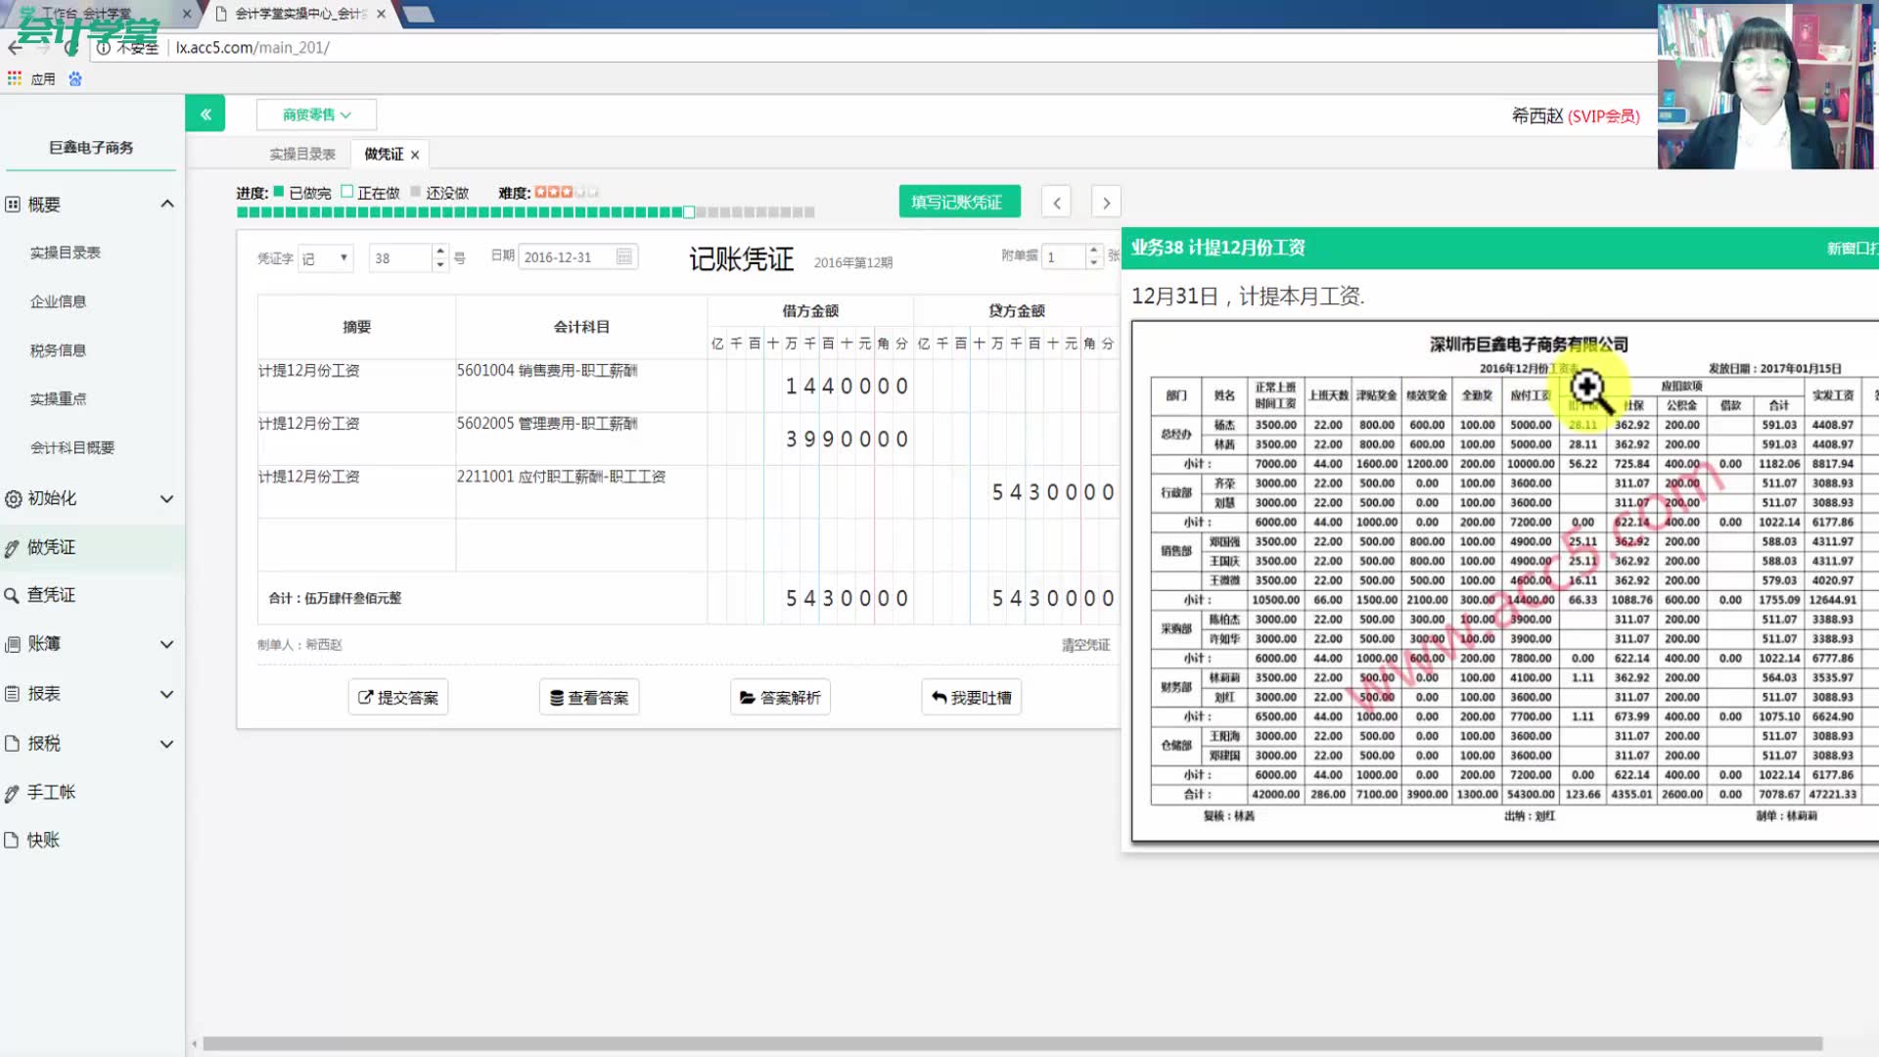Open 做凭证 pencil item in sidebar
1879x1057 pixels.
point(51,547)
